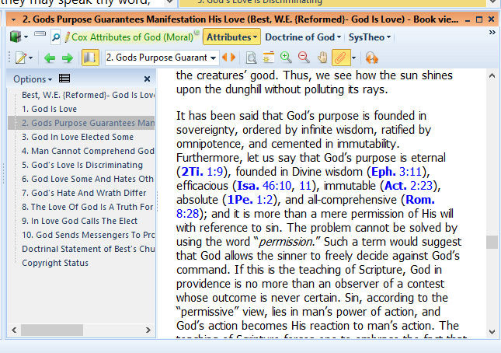Click contents panel scroll left arrow
The width and height of the screenshot is (501, 353).
pos(14,330)
